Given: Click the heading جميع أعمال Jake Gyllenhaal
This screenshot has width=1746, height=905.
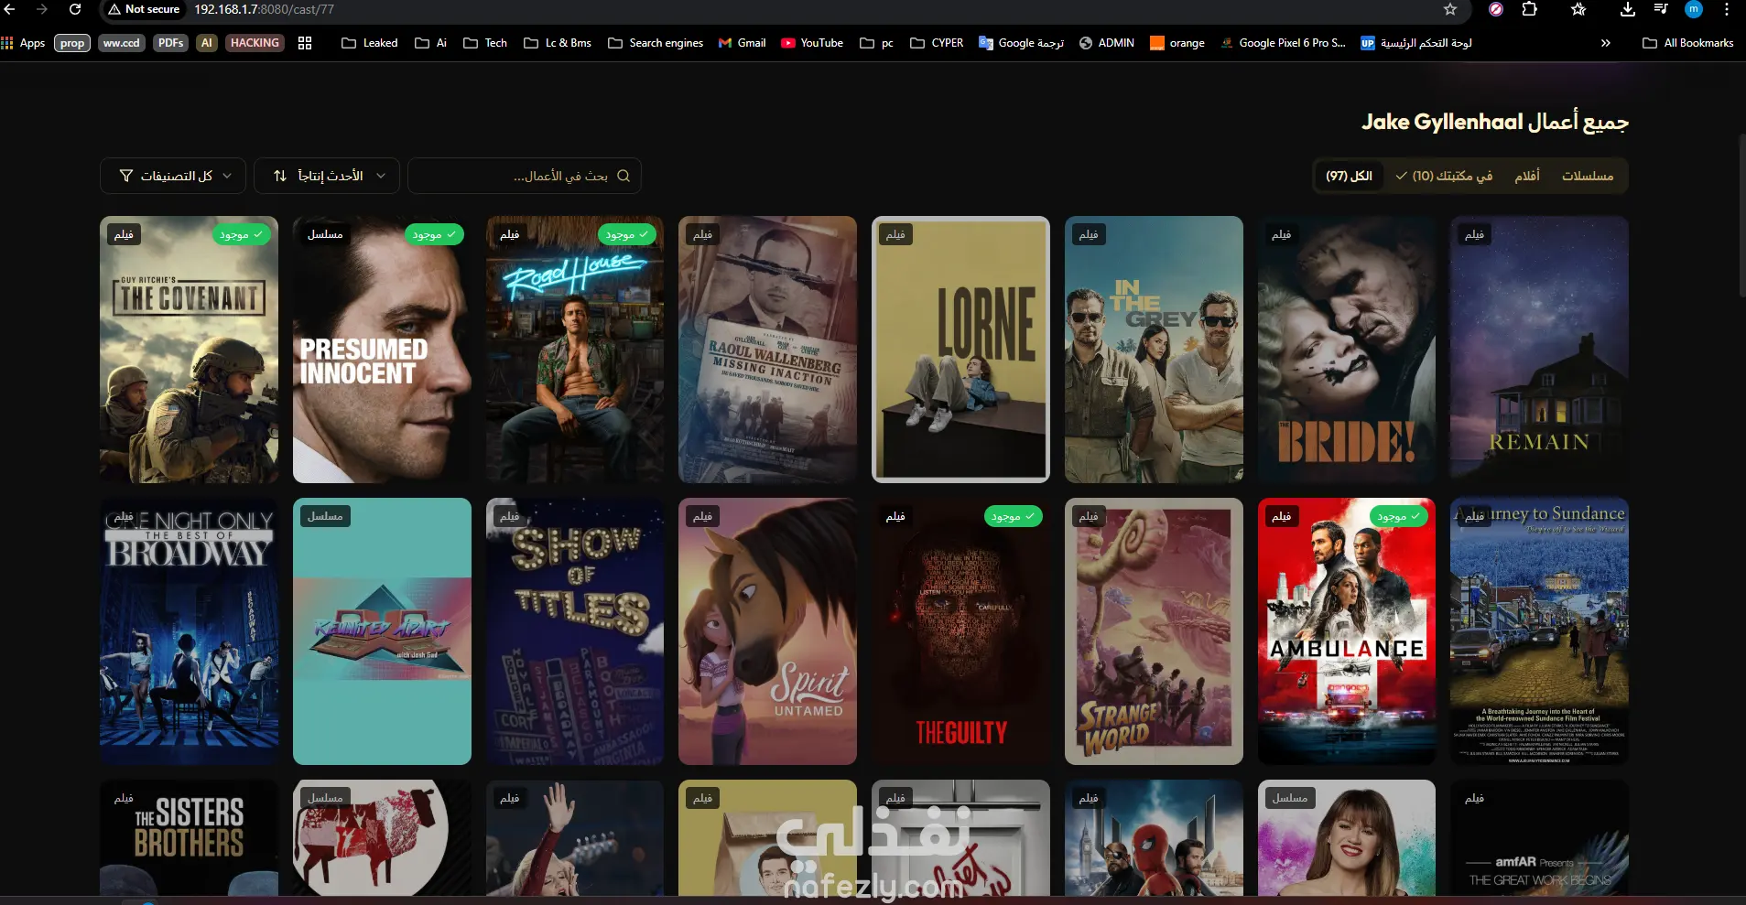Looking at the screenshot, I should pos(1495,122).
